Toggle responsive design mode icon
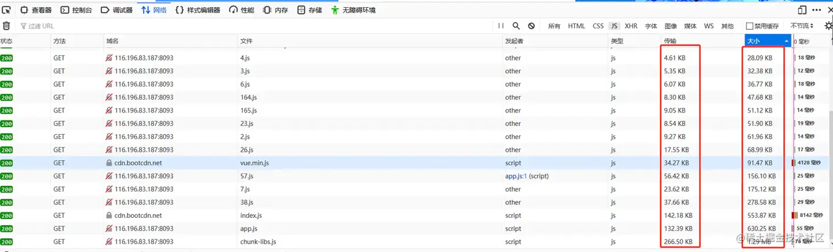Screen dimensions: 833x252 (x=802, y=10)
